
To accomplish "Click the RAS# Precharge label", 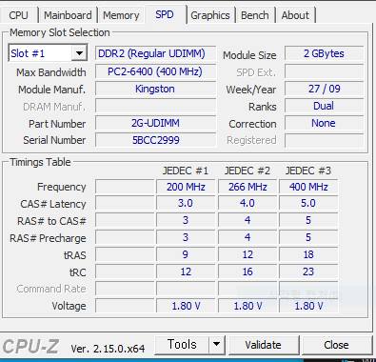I will 48,238.
